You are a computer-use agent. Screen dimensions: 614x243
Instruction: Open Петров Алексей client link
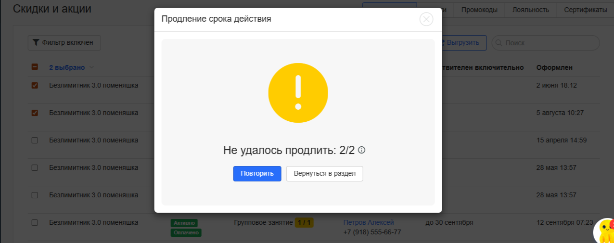pos(369,222)
